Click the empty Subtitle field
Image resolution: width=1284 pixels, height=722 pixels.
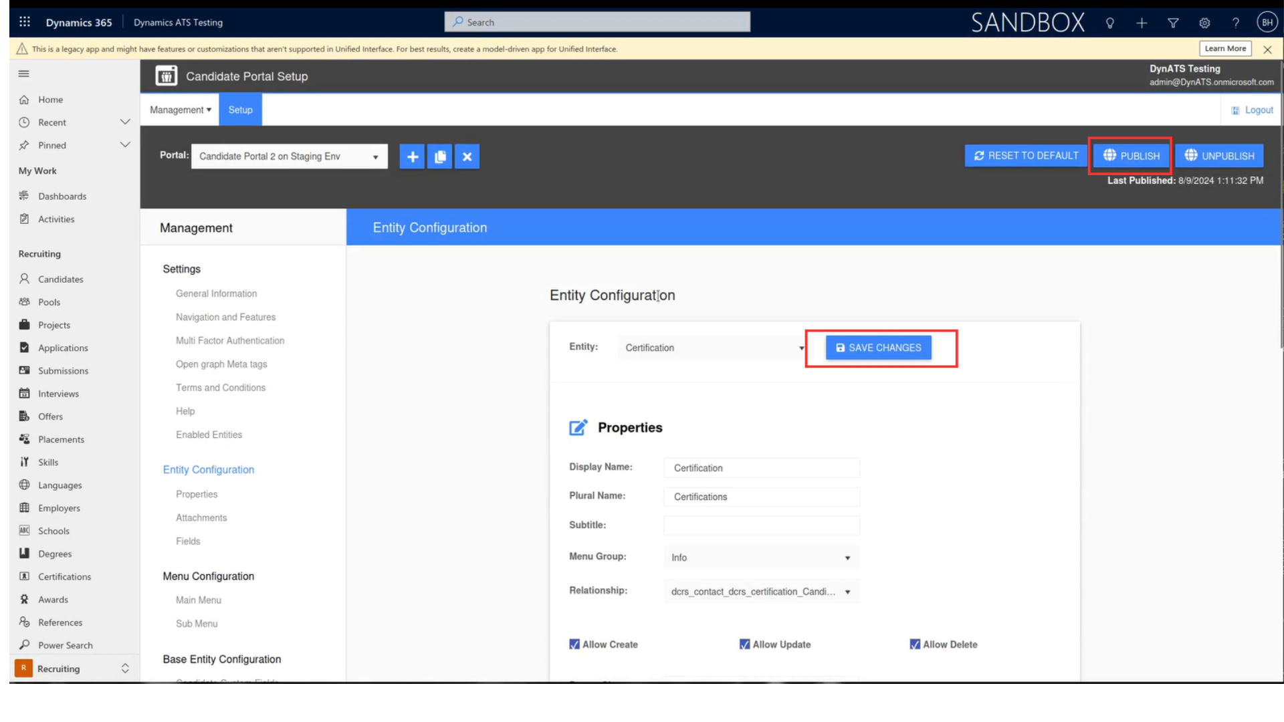pyautogui.click(x=762, y=525)
